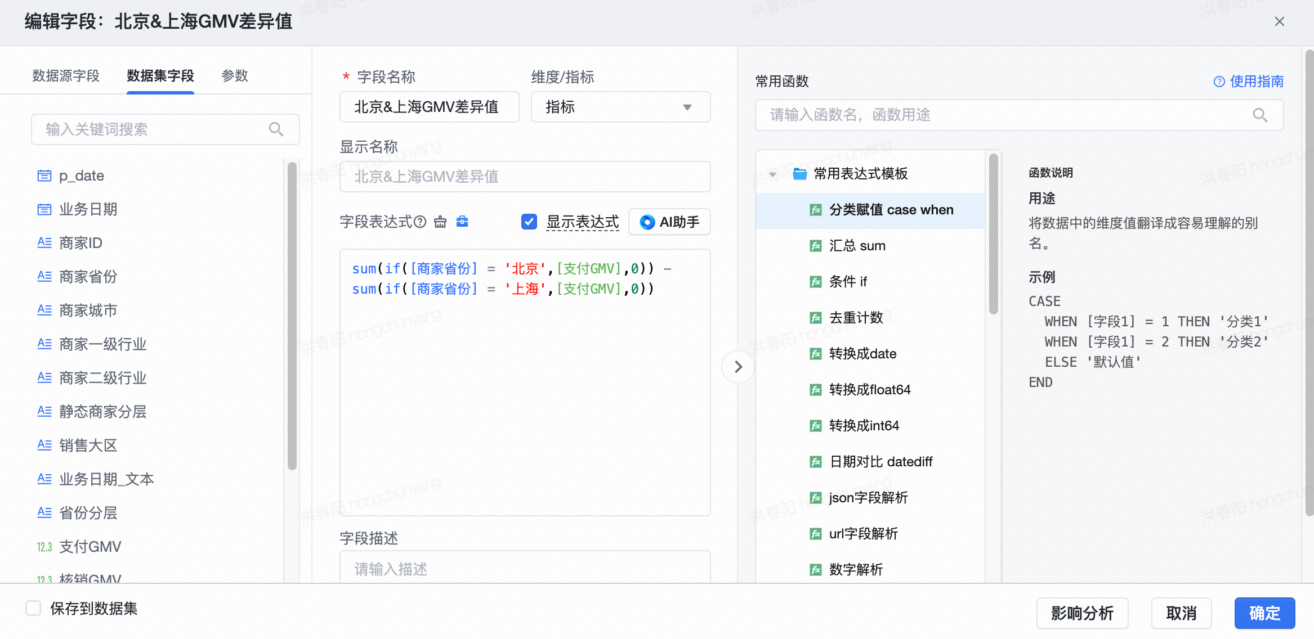Uncheck the 显示表达式 checkbox
This screenshot has width=1314, height=639.
click(529, 222)
